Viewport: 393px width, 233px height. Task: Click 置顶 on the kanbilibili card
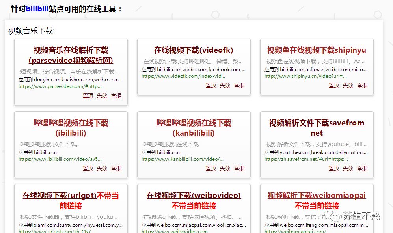click(211, 168)
